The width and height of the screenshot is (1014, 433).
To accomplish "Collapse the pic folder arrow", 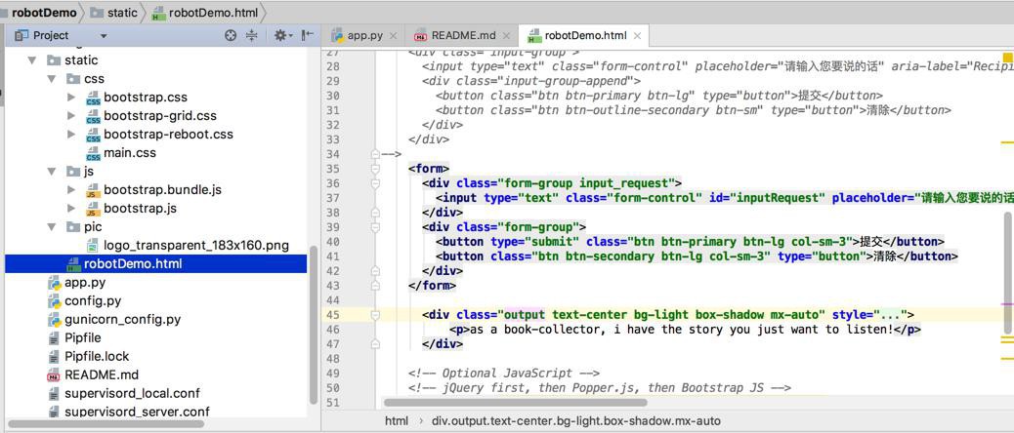I will coord(52,227).
